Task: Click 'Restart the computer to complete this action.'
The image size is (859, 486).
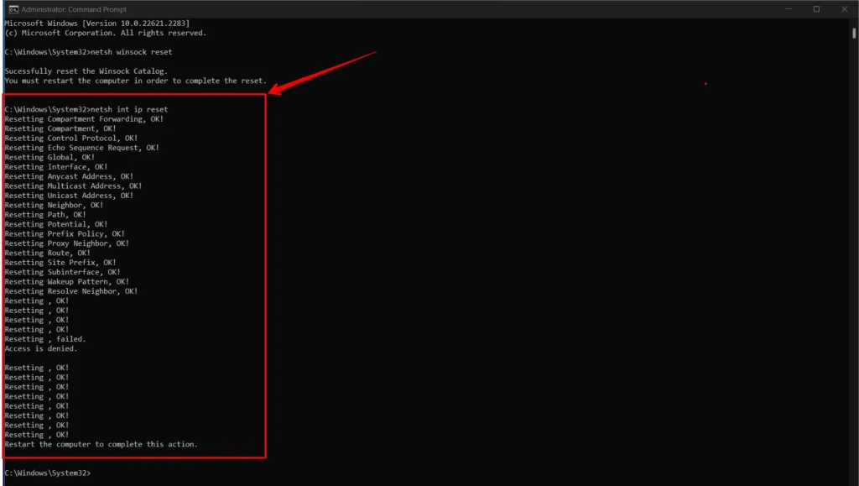Action: pyautogui.click(x=101, y=444)
